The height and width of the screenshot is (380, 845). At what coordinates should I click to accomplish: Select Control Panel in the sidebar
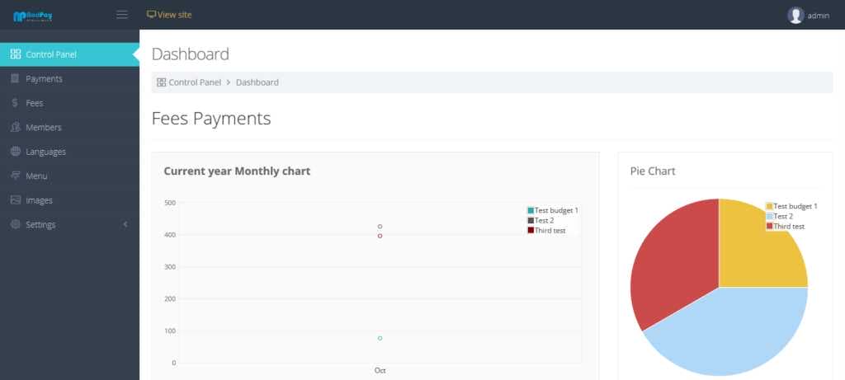tap(69, 54)
